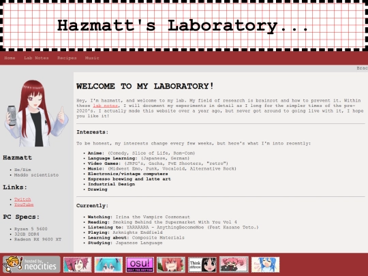Click the 'Links:' sidebar heading
Viewport: 368px width, 276px height.
15,187
